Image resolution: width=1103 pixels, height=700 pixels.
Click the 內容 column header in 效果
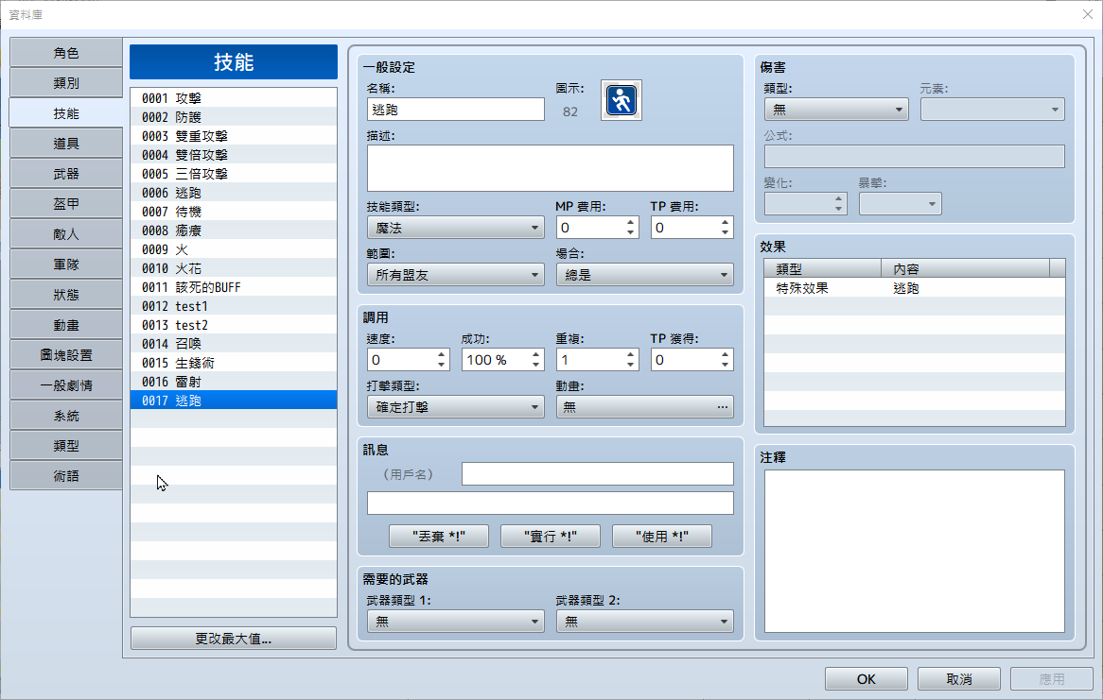pos(965,268)
